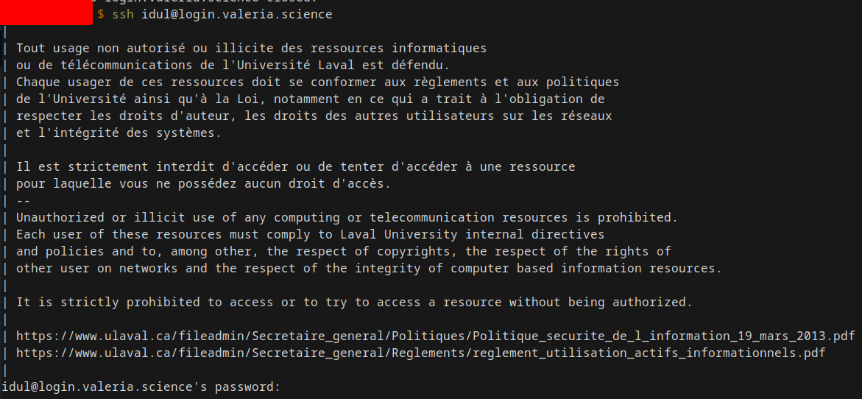
Task: Click the line starting "Il est strictement interdit"
Action: 295,167
